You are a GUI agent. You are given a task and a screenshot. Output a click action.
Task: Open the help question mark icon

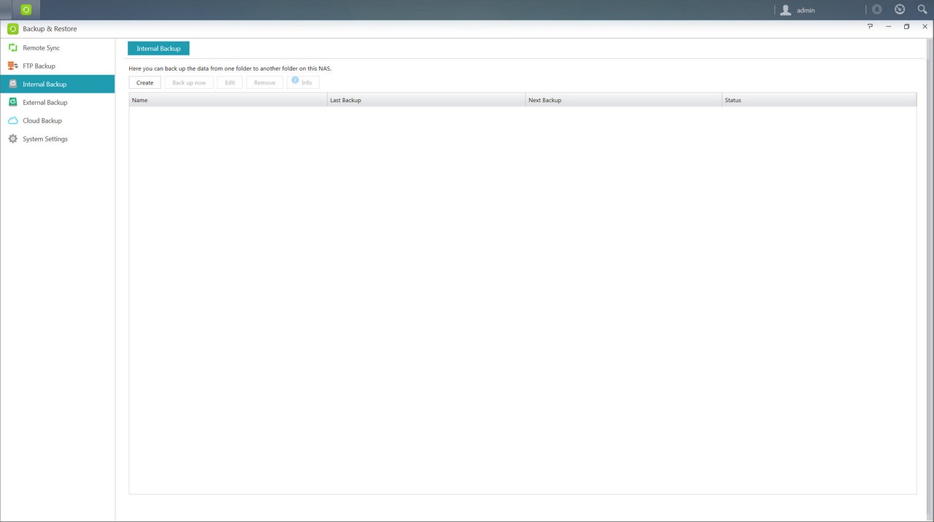point(870,26)
